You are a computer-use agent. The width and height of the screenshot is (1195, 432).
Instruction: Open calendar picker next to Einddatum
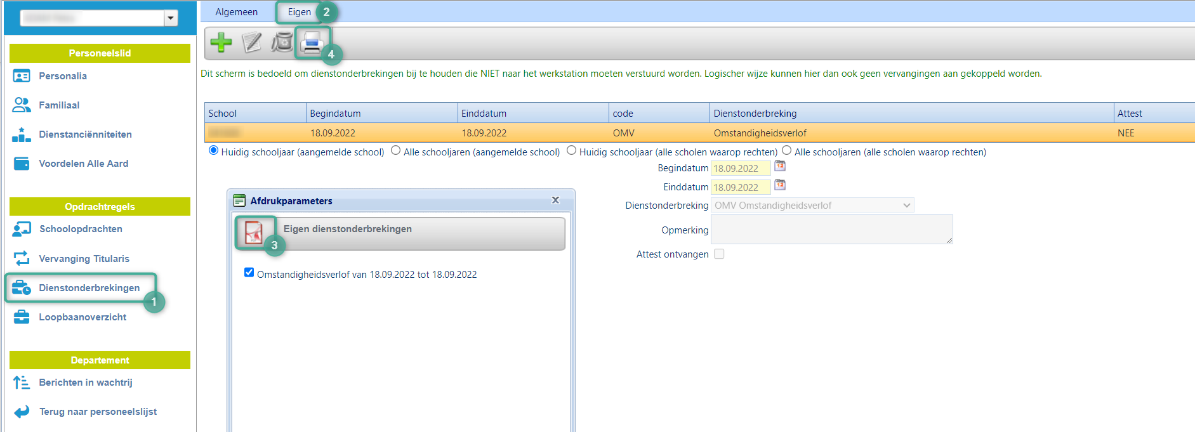(780, 185)
